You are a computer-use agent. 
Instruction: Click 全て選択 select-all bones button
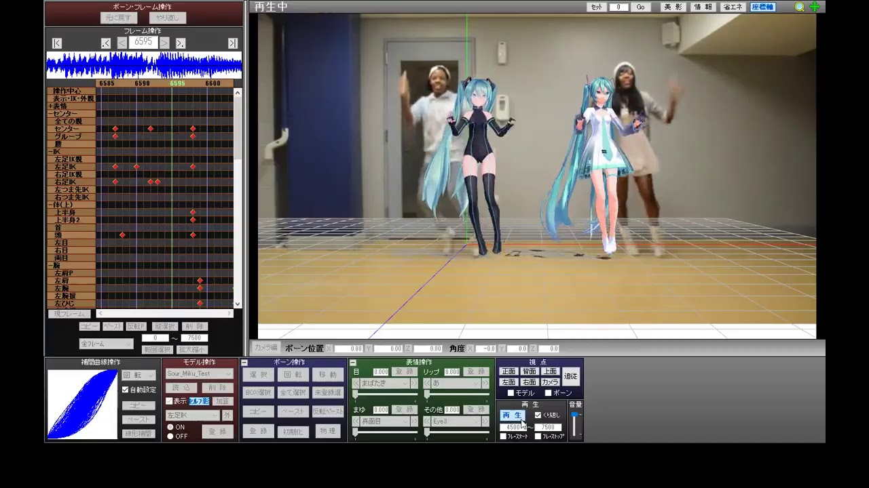(293, 392)
